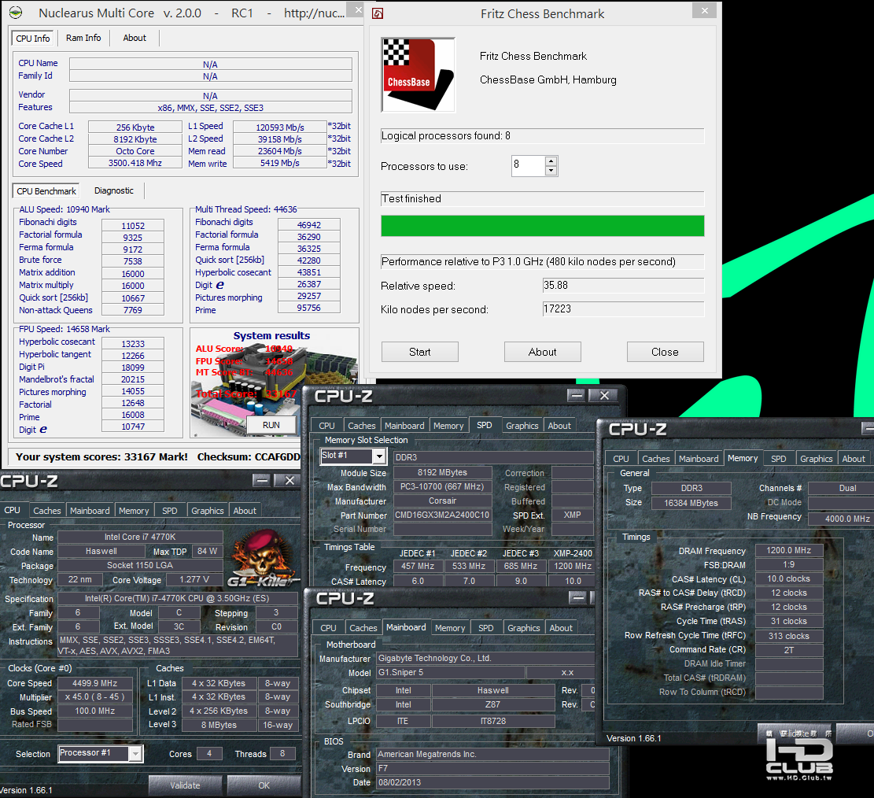Click the Command Rate 2T value
This screenshot has height=798, width=874.
tap(789, 650)
